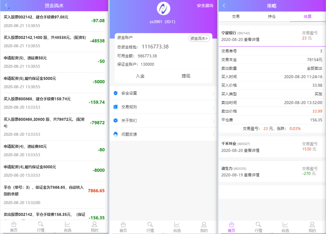326x234 pixels.
Task: Click the -80 deferral fee amount
Action: tap(101, 150)
